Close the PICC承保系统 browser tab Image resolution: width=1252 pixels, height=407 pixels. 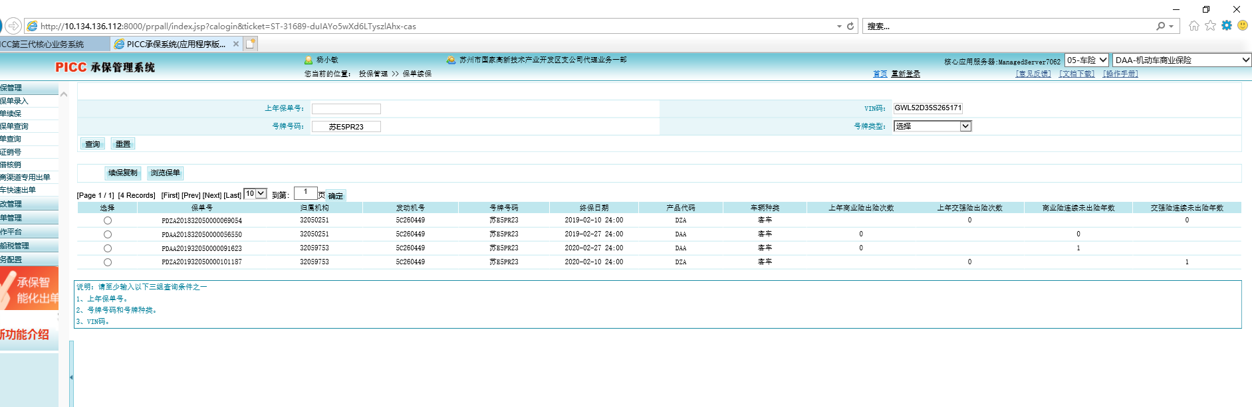235,44
